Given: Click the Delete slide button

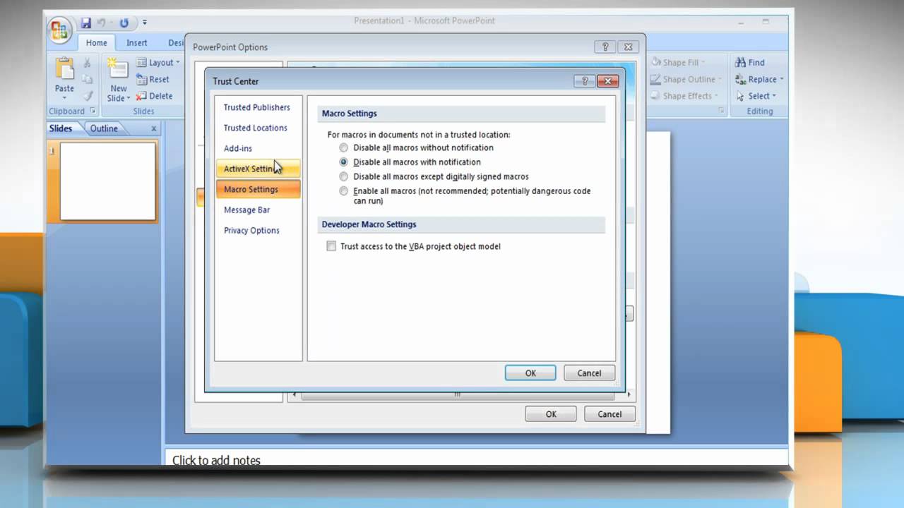Looking at the screenshot, I should click(154, 96).
